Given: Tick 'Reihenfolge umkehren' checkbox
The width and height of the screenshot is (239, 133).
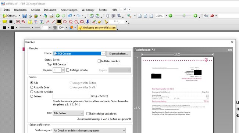Looking at the screenshot, I should [x=88, y=114].
